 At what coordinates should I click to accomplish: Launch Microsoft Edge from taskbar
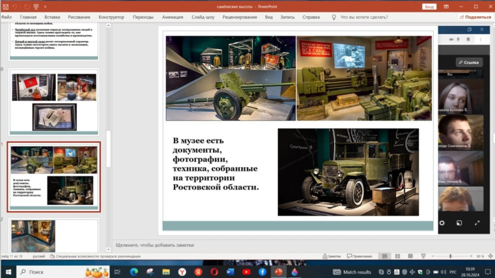pyautogui.click(x=134, y=271)
